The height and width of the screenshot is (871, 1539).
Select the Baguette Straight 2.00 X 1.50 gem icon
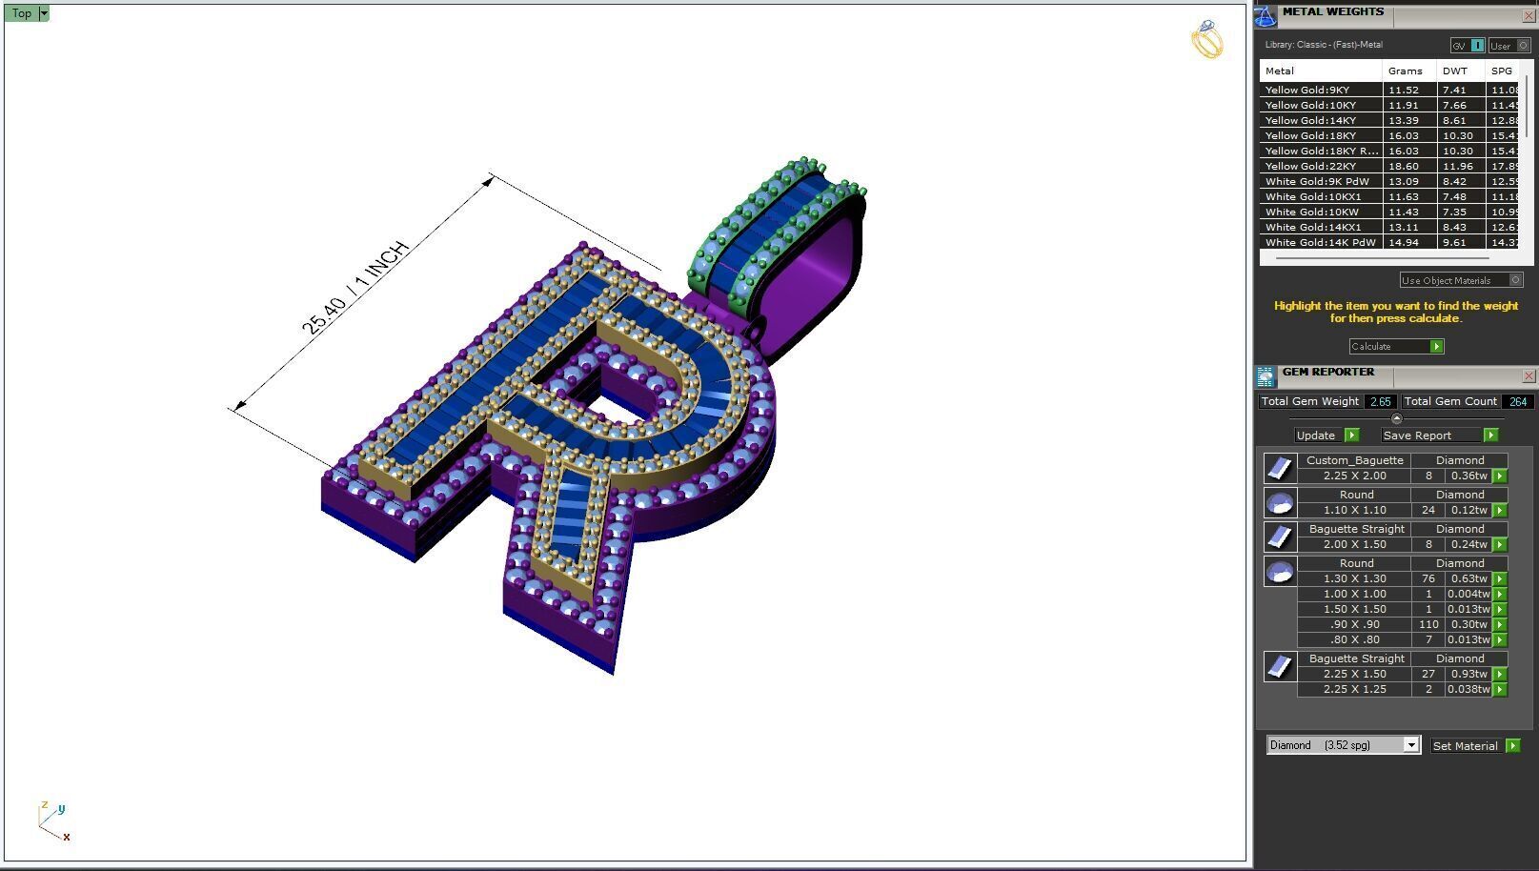[1280, 537]
